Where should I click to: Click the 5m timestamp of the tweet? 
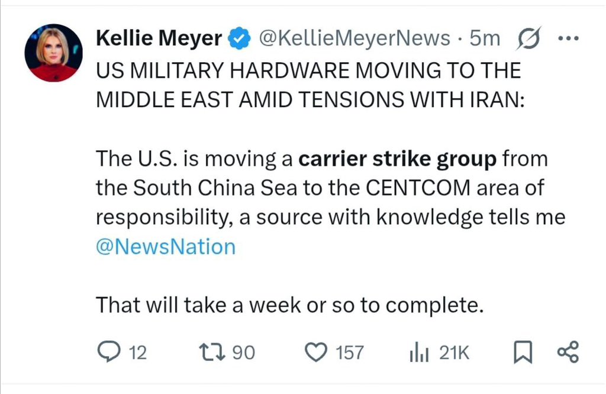point(485,40)
